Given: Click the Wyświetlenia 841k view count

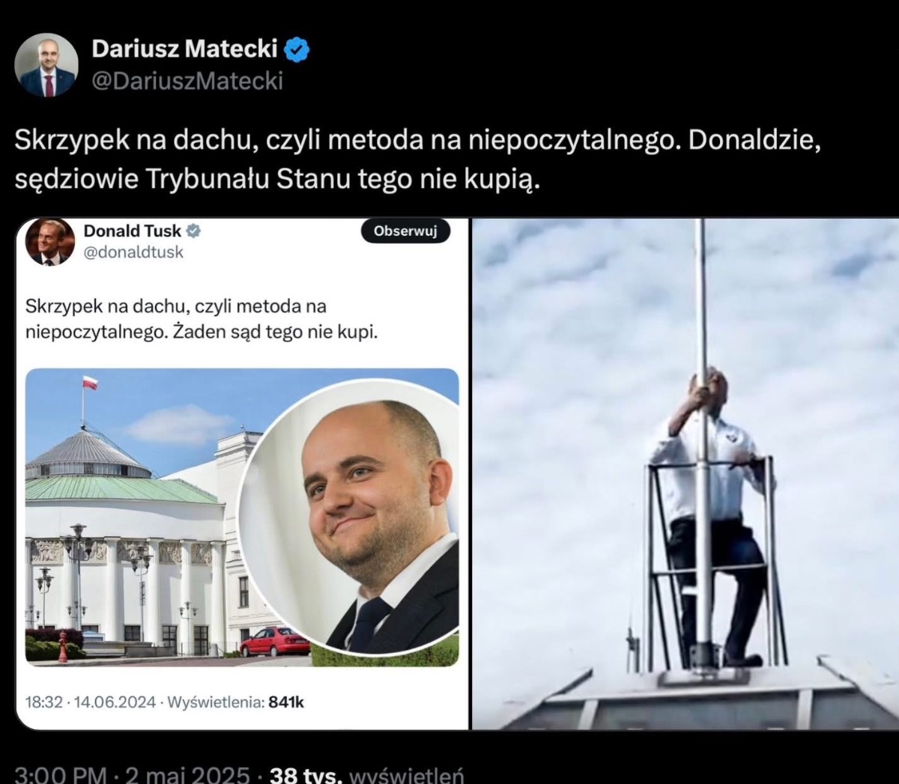Looking at the screenshot, I should point(235,702).
